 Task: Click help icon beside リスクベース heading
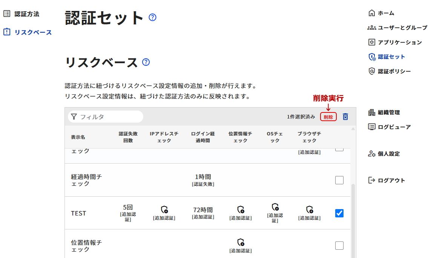click(146, 62)
